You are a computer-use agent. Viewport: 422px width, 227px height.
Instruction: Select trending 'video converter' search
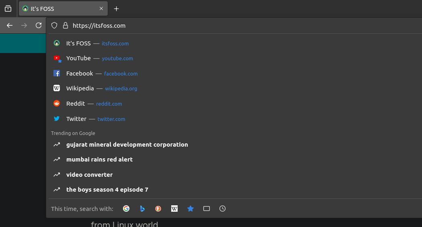(x=235, y=174)
